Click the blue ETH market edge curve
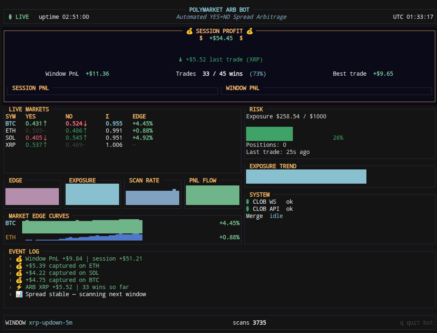This screenshot has width=437, height=333. 84,237
